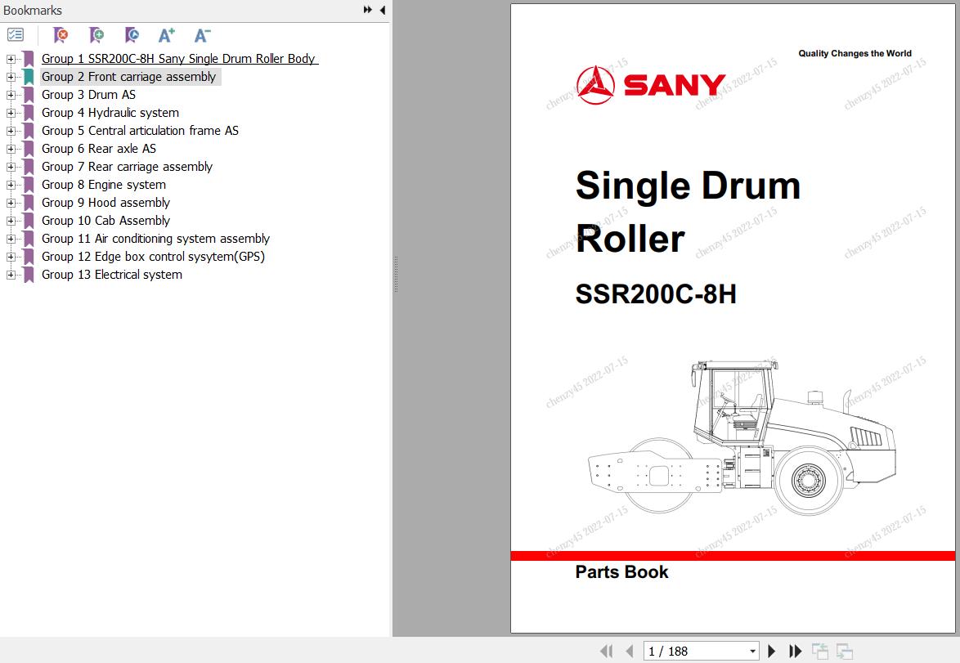Open bookmark Group 5 Central articulation frame AS
Image resolution: width=960 pixels, height=663 pixels.
140,131
